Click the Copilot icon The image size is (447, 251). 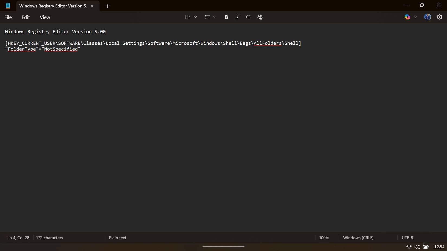pos(407,17)
